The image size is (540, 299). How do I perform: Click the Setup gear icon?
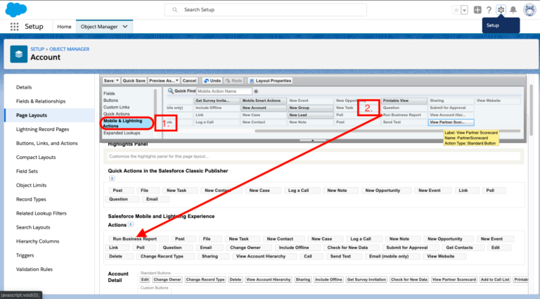(501, 10)
